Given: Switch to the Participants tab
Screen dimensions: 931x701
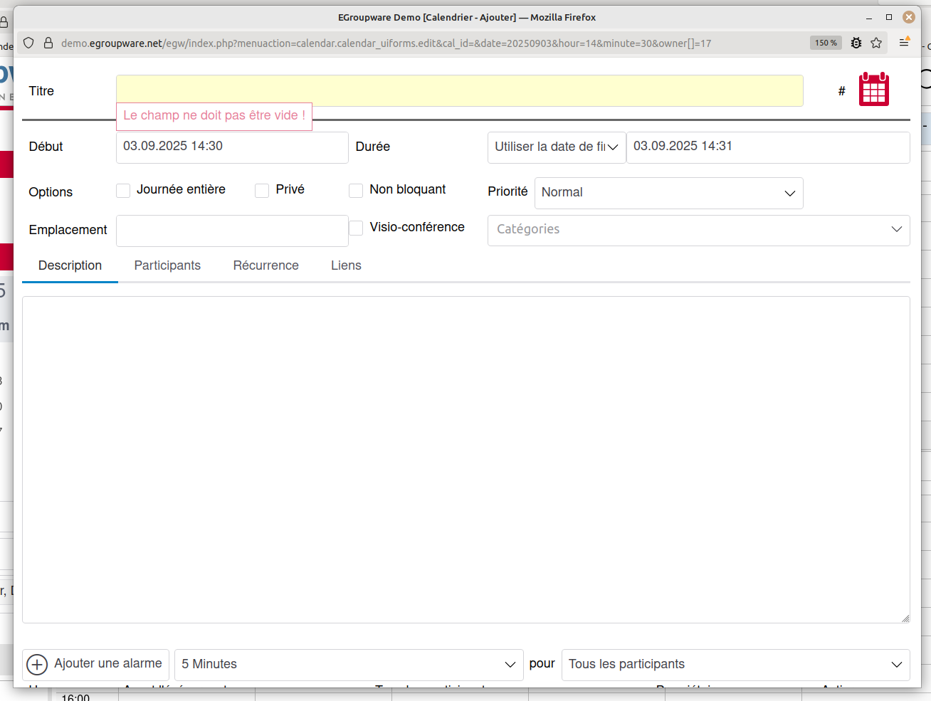Looking at the screenshot, I should coord(167,265).
